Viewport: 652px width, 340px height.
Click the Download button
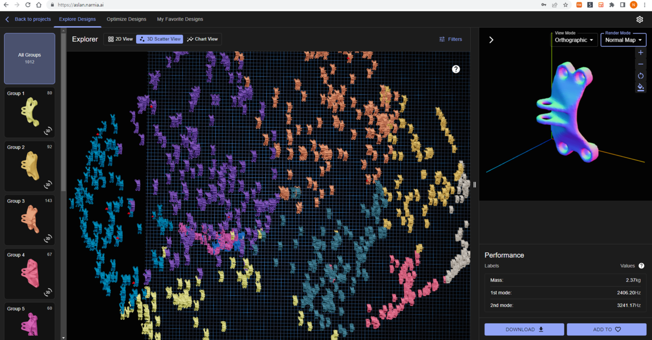click(x=524, y=329)
